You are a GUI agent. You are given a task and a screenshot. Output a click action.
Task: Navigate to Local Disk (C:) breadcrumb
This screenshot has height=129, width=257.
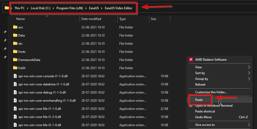click(40, 8)
